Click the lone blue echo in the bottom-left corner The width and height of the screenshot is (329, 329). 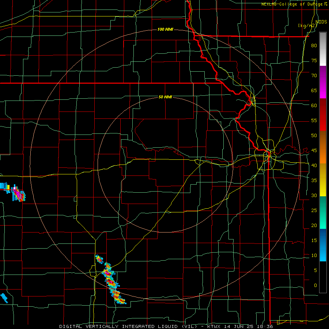click(4, 298)
